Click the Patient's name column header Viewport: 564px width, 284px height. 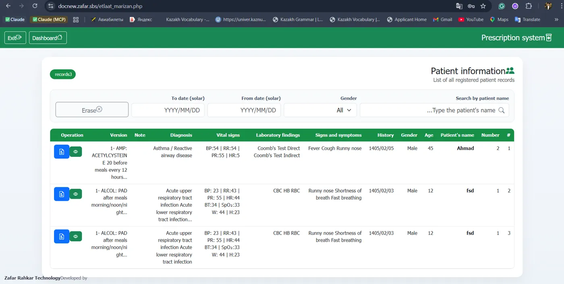457,135
